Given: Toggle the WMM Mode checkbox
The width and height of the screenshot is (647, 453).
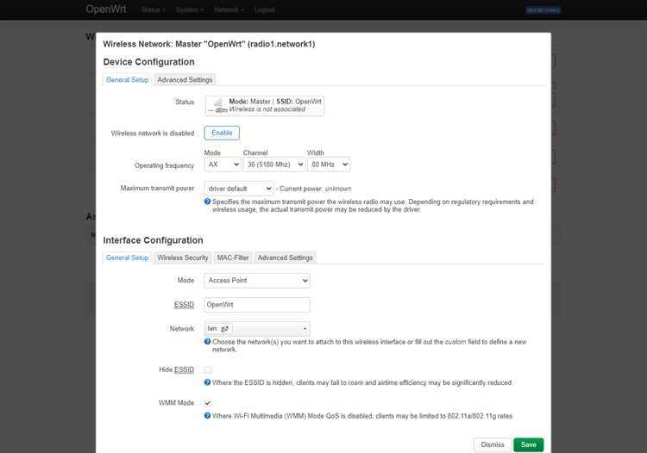Looking at the screenshot, I should (x=208, y=403).
